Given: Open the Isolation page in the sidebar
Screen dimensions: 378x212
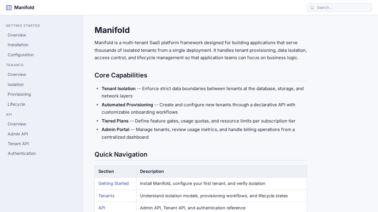Looking at the screenshot, I should (x=16, y=85).
